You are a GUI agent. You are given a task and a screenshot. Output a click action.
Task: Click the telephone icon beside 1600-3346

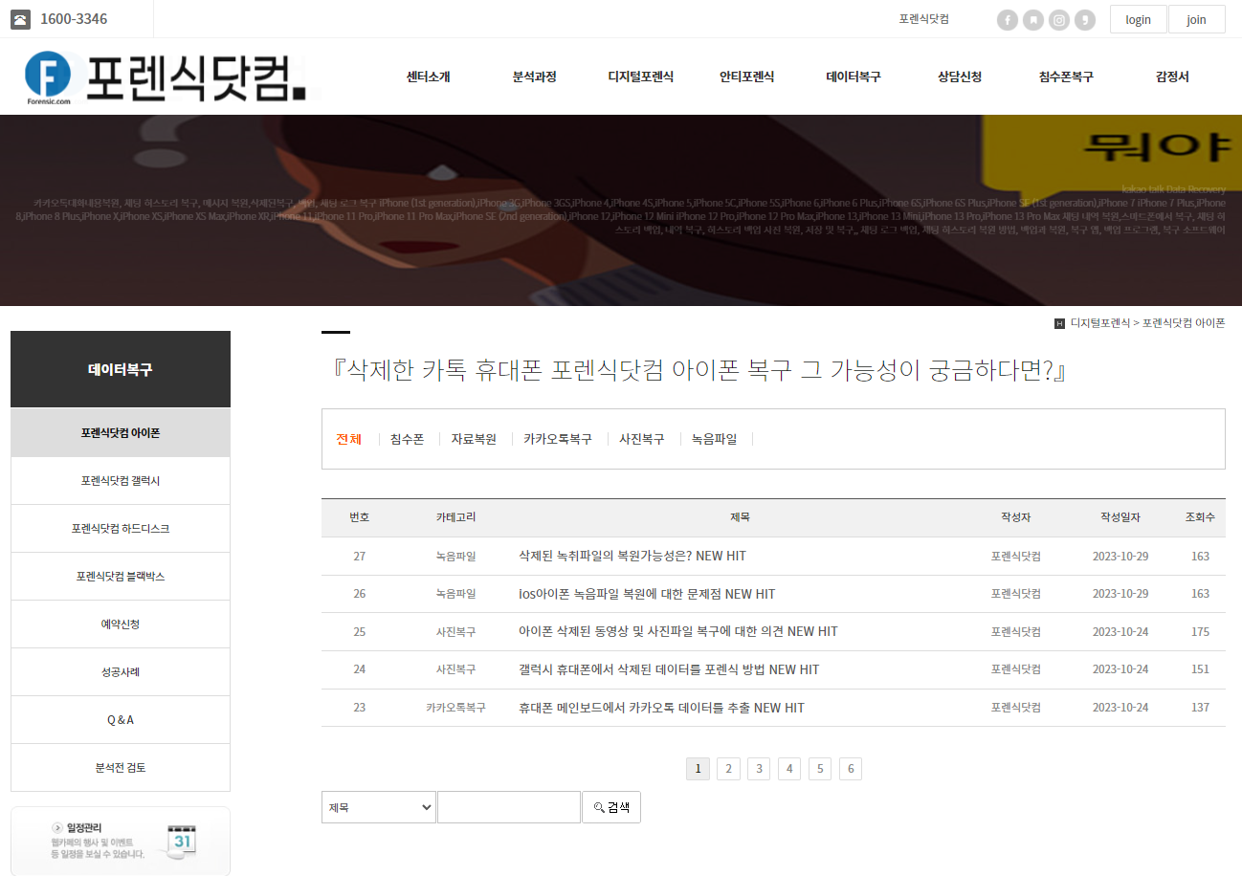(x=20, y=19)
